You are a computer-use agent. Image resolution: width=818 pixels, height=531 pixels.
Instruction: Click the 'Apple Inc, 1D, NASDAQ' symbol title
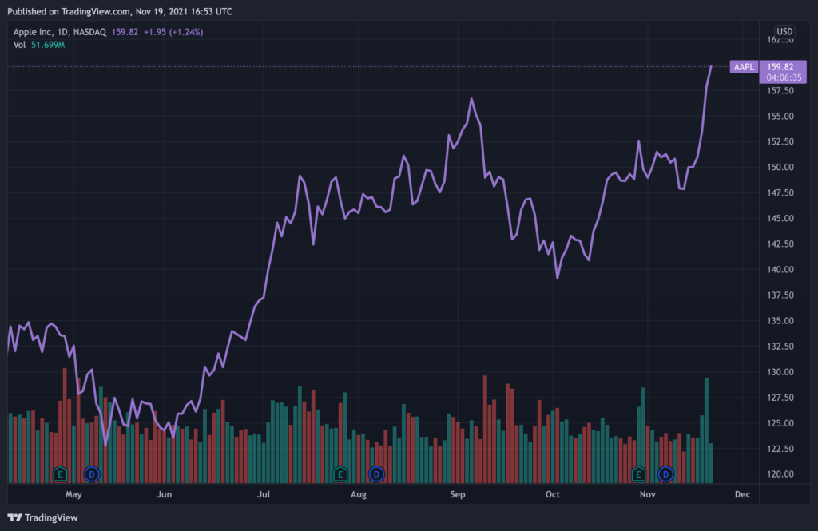click(x=59, y=32)
